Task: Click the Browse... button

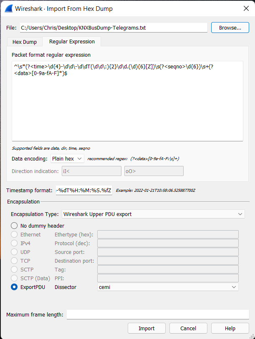Action: [230, 28]
